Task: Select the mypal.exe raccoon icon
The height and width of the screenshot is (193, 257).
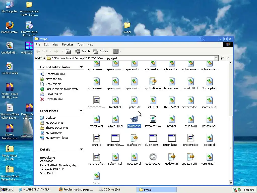Action: pos(134,119)
